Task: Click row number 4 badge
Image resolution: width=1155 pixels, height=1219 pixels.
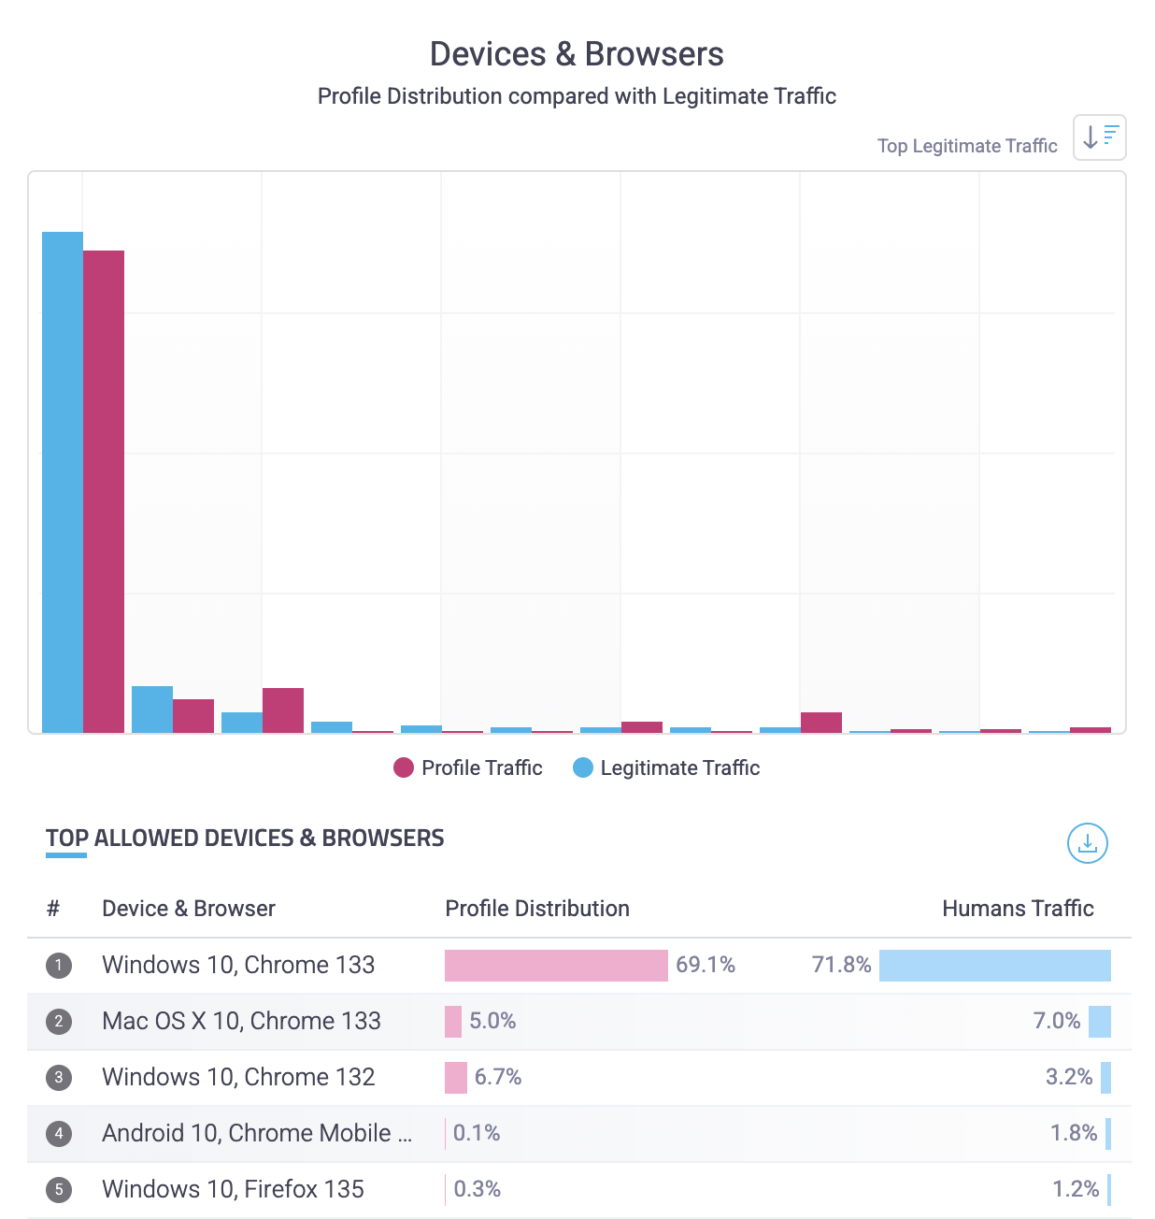Action: coord(59,1134)
